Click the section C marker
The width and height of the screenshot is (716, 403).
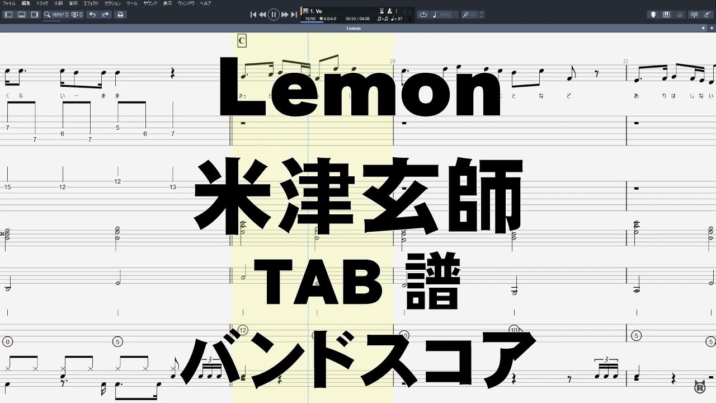point(242,40)
